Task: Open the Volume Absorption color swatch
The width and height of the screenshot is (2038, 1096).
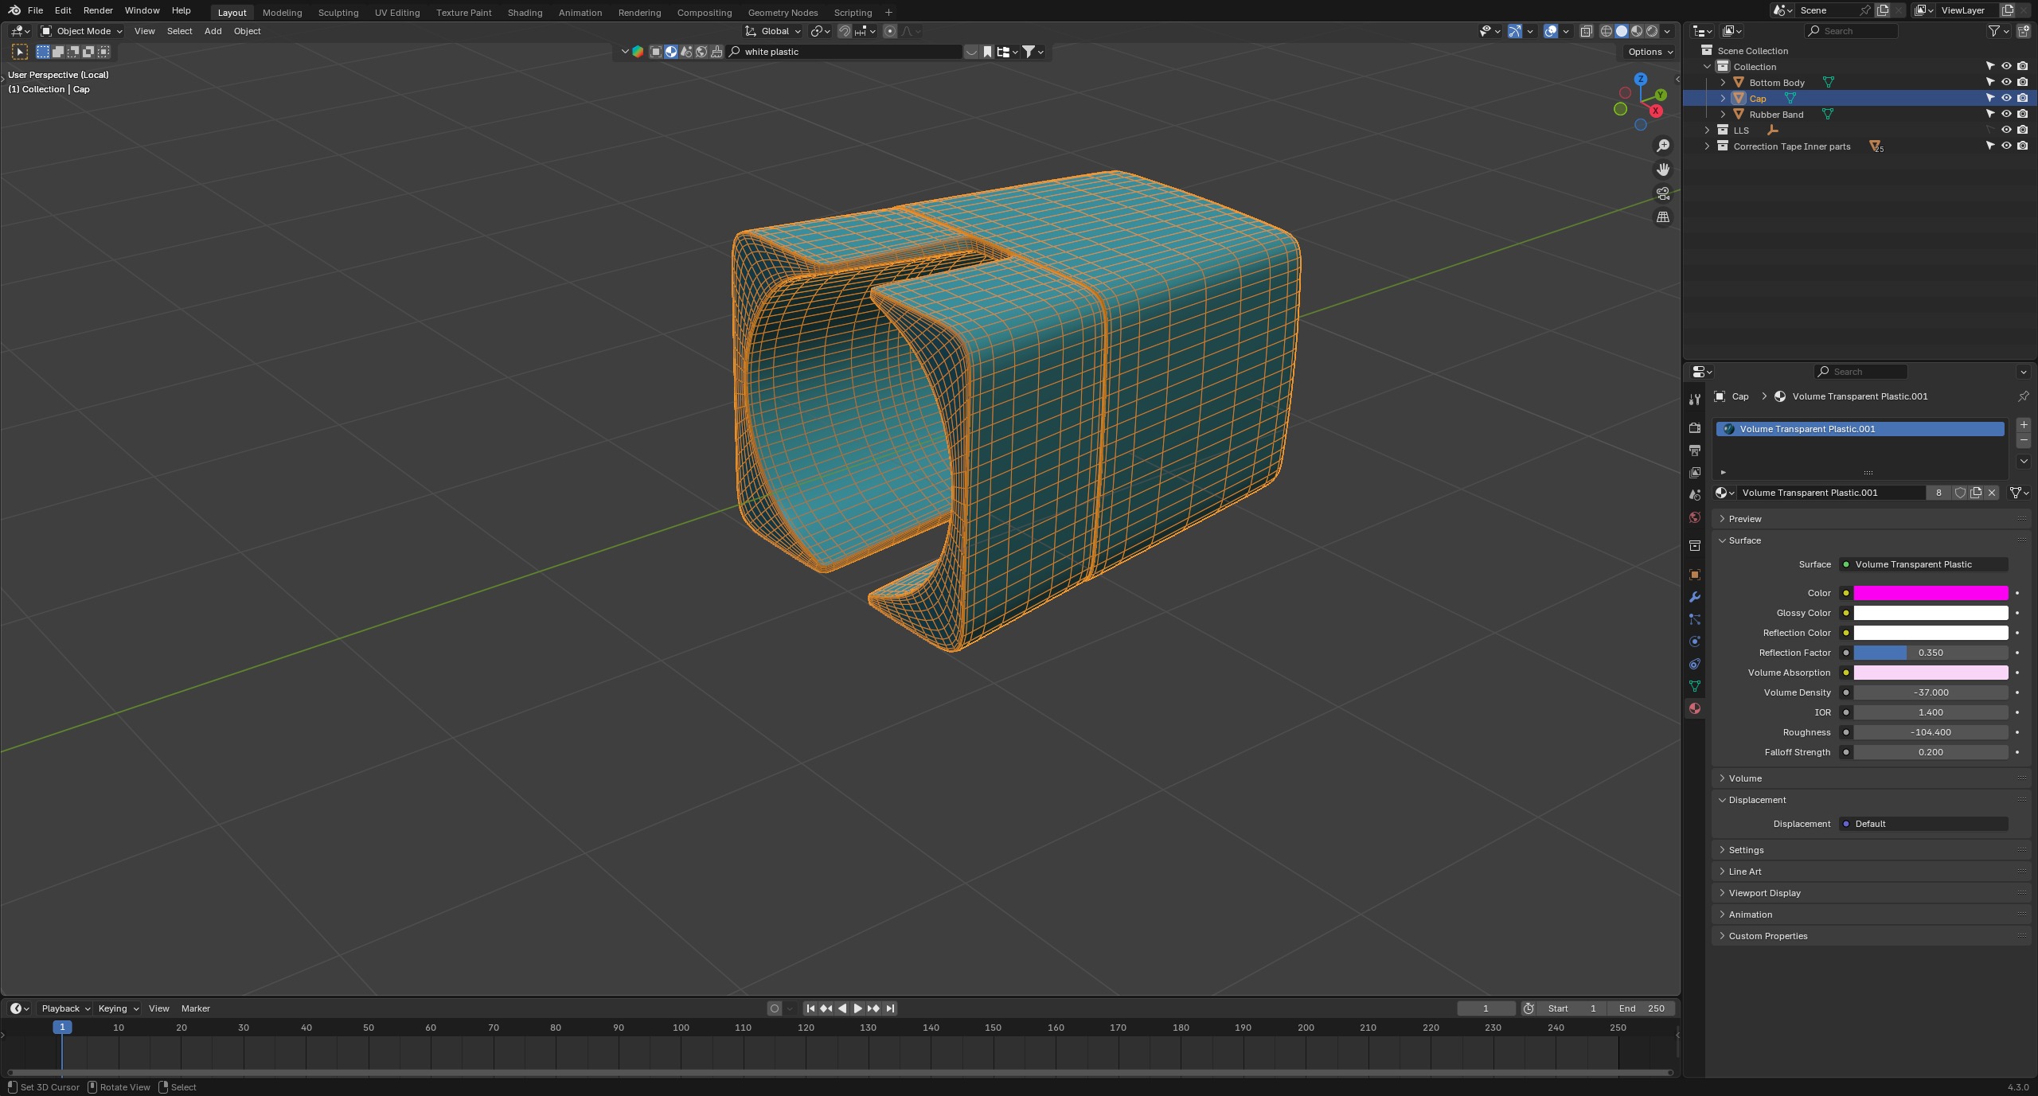Action: click(x=1931, y=673)
